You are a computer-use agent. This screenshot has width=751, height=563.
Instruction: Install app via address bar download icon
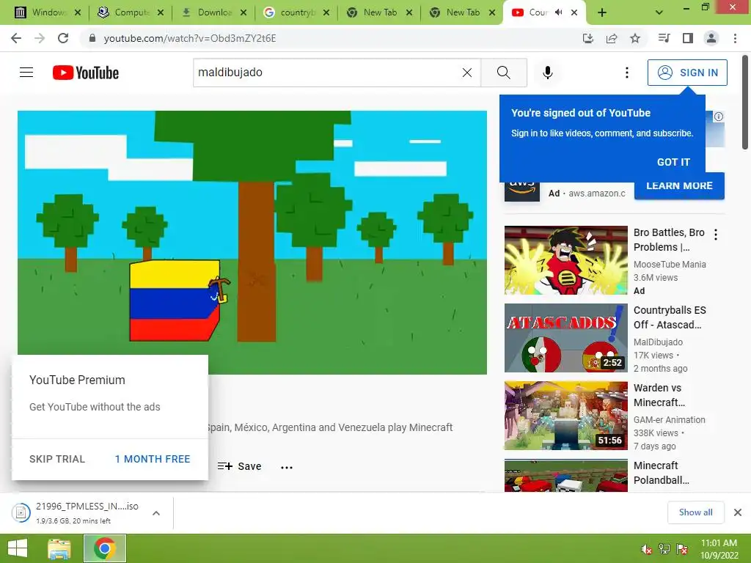click(587, 38)
